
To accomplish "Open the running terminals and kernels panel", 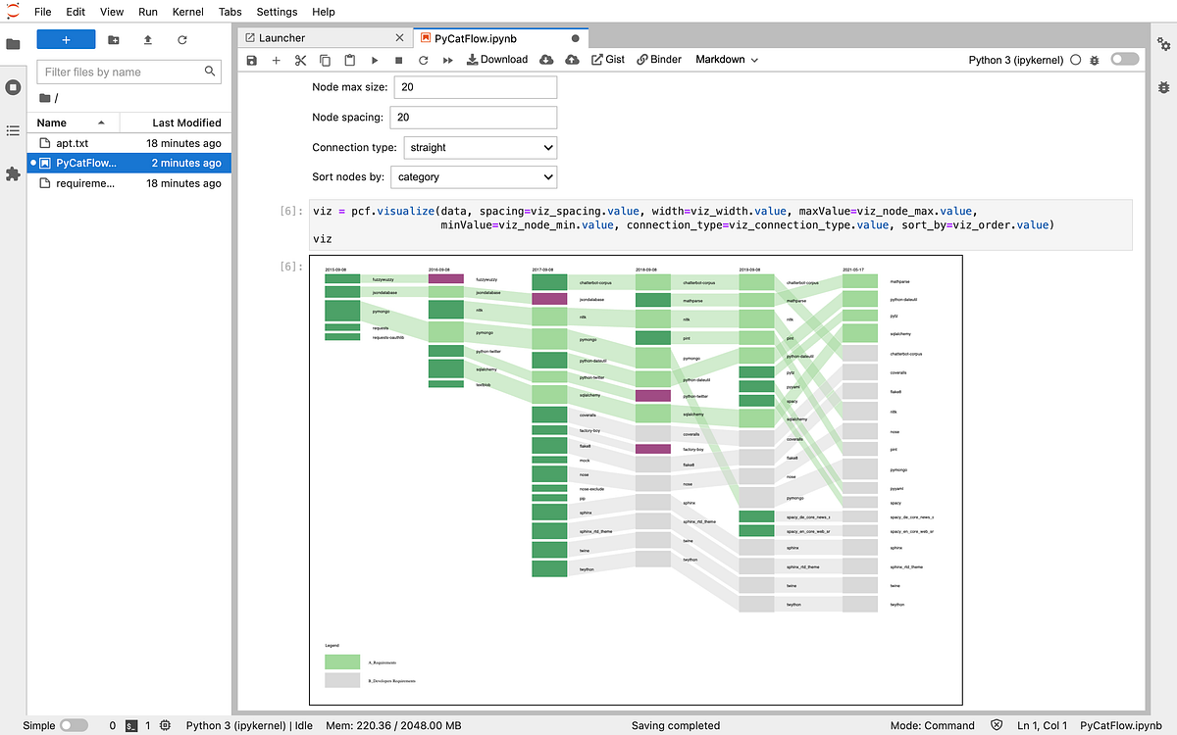I will tap(13, 86).
